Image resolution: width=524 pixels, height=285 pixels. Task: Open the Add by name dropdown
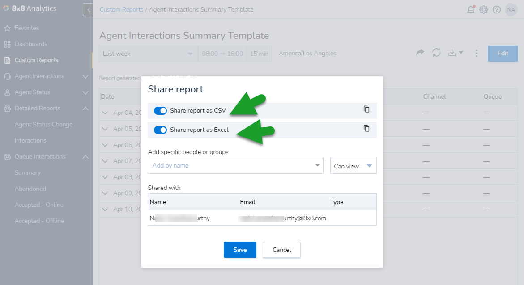236,166
